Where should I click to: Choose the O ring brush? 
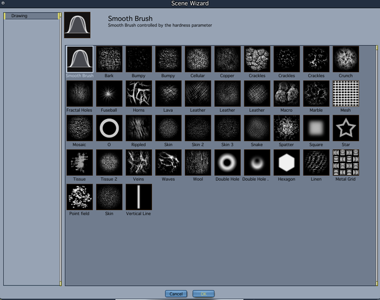109,128
